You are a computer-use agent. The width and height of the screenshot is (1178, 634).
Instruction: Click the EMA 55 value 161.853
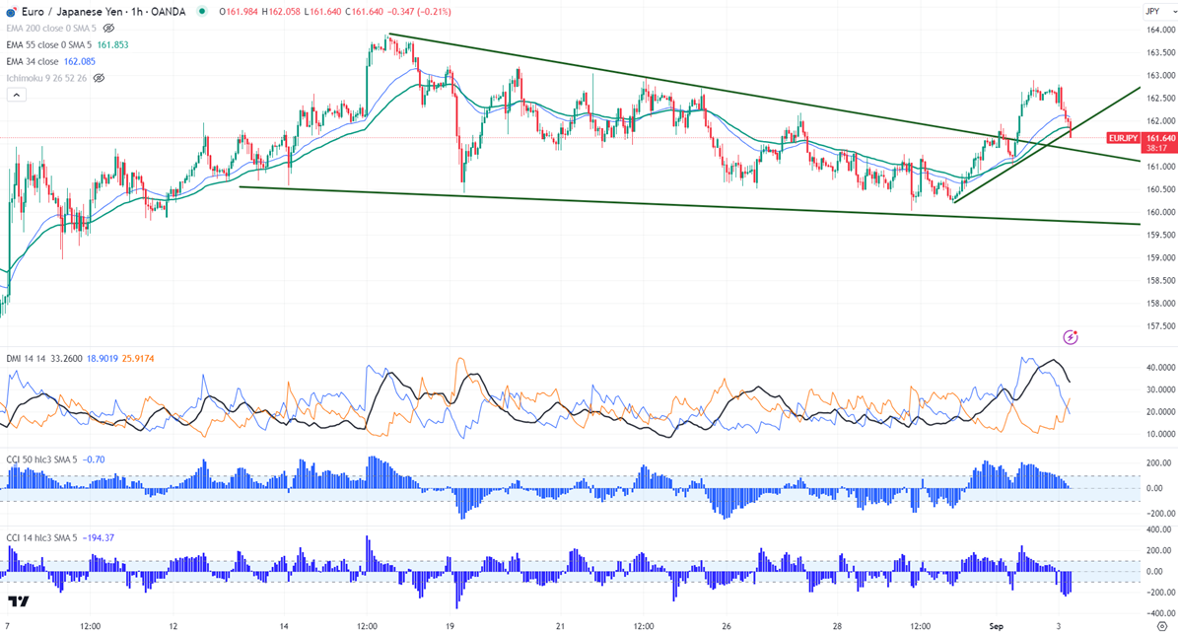point(112,45)
